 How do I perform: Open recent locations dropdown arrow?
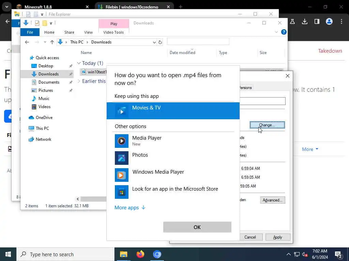tap(45, 42)
